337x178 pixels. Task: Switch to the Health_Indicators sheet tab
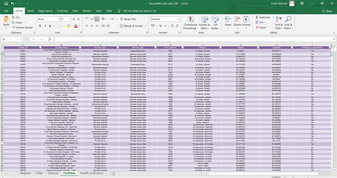(x=91, y=173)
